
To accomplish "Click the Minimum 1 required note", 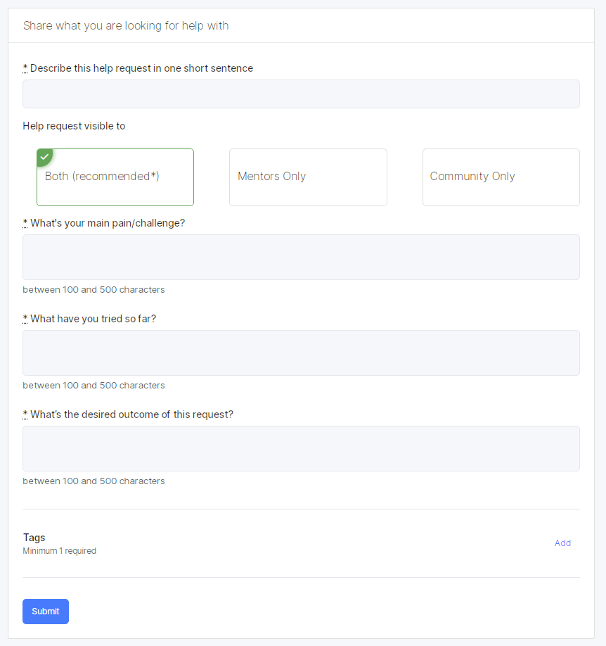I will point(59,551).
